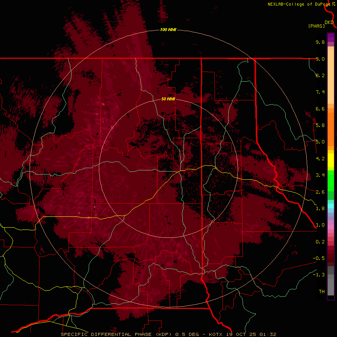Screen dimensions: 337x337
Task: Click the 5.8 scale label
Action: pyautogui.click(x=320, y=125)
